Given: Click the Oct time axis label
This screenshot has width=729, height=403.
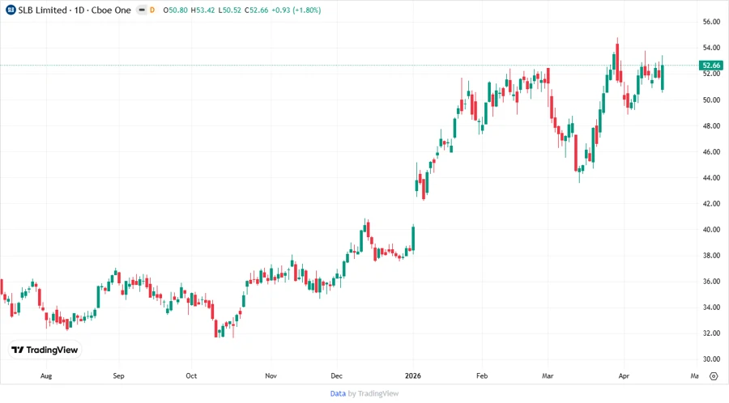Looking at the screenshot, I should (191, 375).
